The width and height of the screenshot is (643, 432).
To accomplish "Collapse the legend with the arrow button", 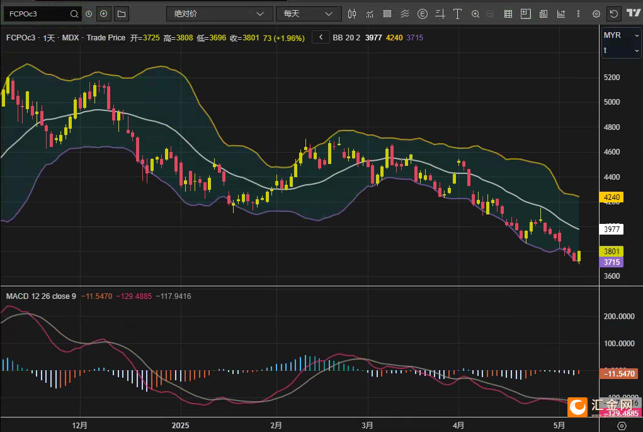I will pos(321,37).
